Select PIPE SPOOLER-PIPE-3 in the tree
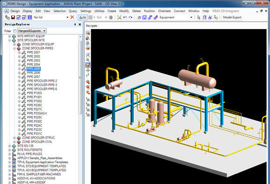 [42, 85]
